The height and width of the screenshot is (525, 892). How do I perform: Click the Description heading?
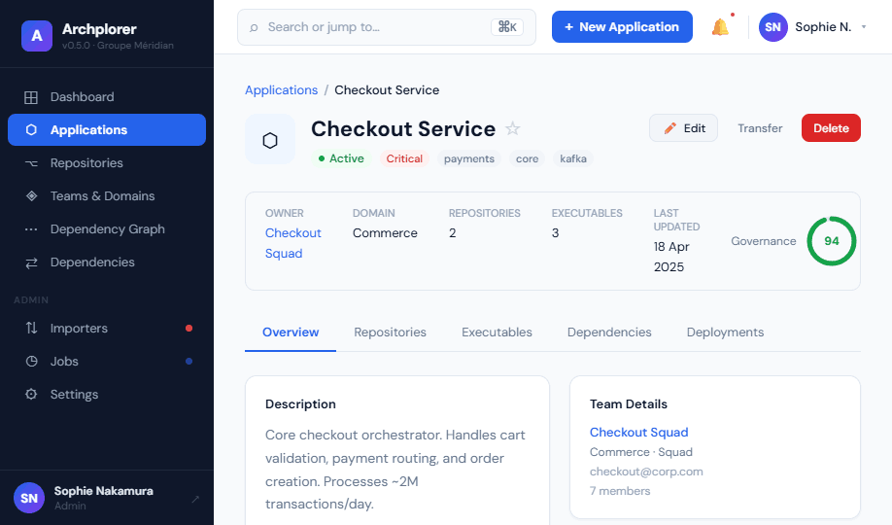tap(300, 404)
